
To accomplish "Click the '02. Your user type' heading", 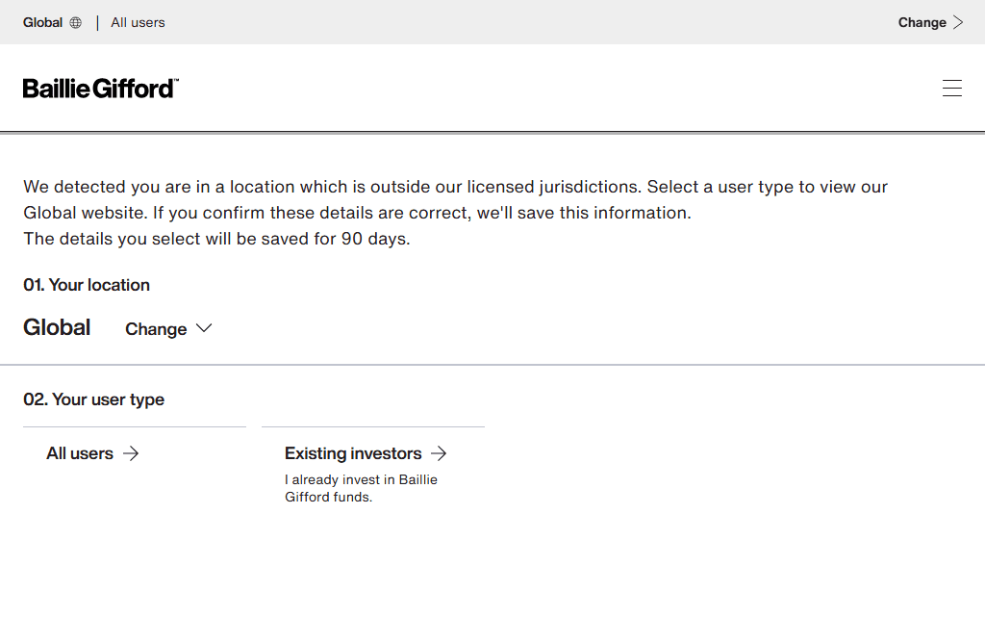I will [93, 399].
